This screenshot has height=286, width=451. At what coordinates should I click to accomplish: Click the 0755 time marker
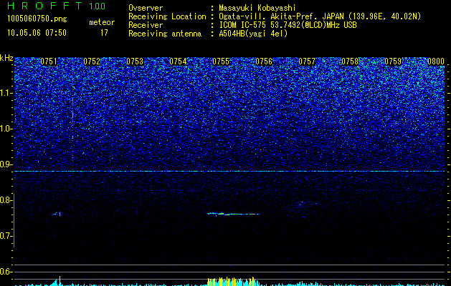221,61
